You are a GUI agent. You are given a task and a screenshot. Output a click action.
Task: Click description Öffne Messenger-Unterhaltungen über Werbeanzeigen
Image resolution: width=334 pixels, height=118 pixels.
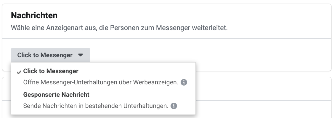click(x=101, y=82)
